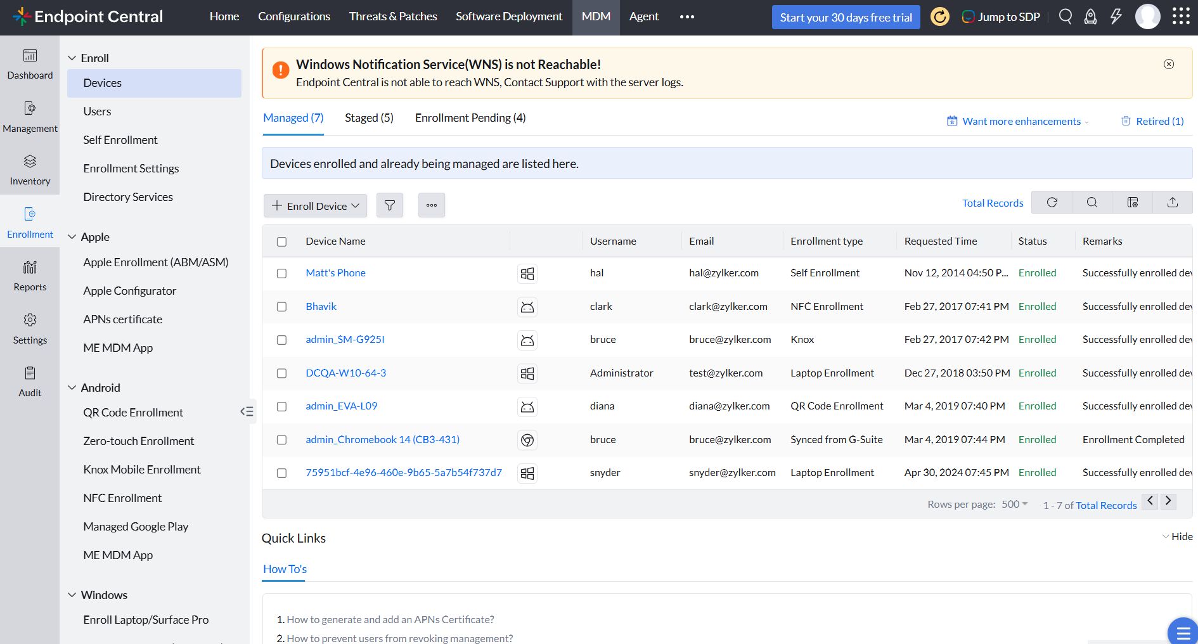Screen dimensions: 1198x644
Task: Click the yellow refresh circle icon
Action: (940, 16)
